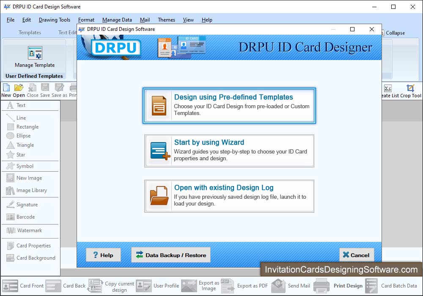Image resolution: width=423 pixels, height=296 pixels.
Task: Open the Edit menu
Action: (26, 20)
